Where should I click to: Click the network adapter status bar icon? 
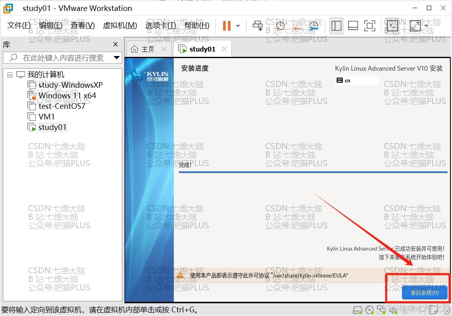point(381,310)
